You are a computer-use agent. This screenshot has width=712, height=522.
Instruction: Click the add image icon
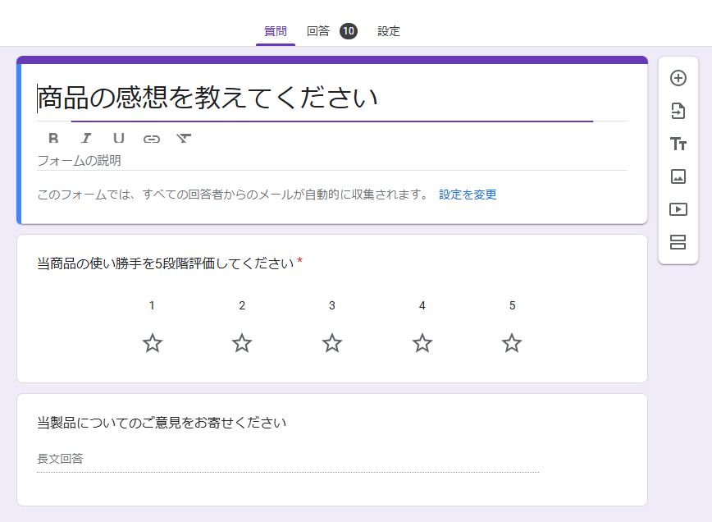pos(678,176)
